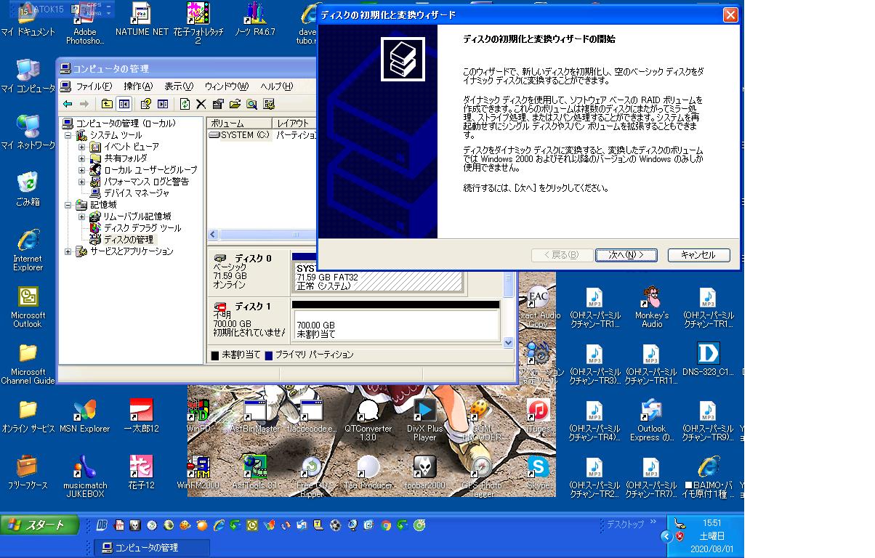The height and width of the screenshot is (558, 875).
Task: Collapse the 記憶域 tree node
Action: 69,205
